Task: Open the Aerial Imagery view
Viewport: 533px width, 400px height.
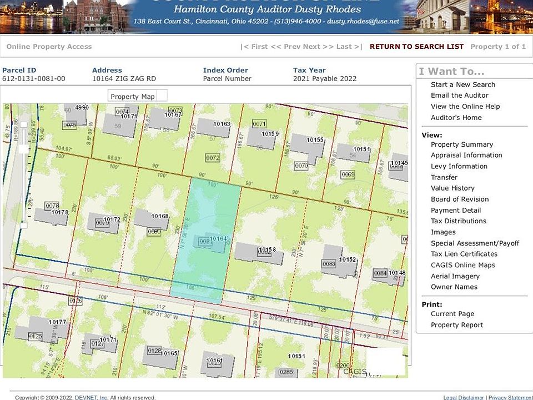Action: coord(455,276)
